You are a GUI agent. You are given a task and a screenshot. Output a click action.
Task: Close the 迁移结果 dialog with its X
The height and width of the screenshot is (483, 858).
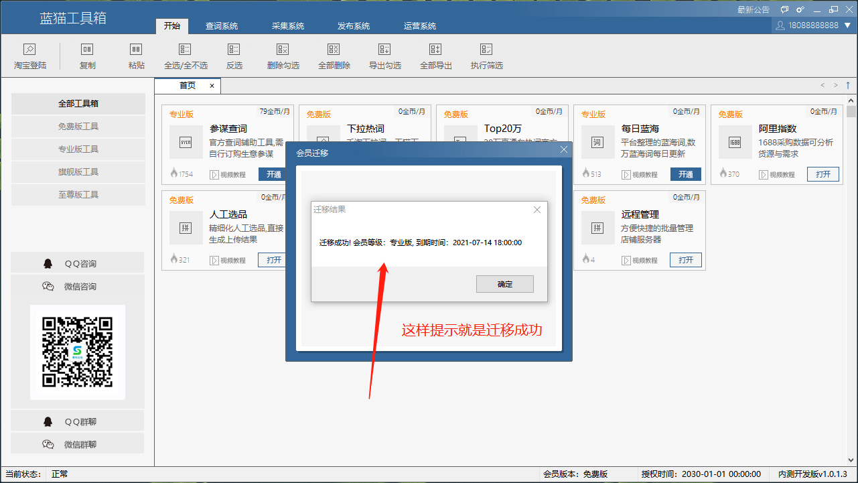pos(537,210)
